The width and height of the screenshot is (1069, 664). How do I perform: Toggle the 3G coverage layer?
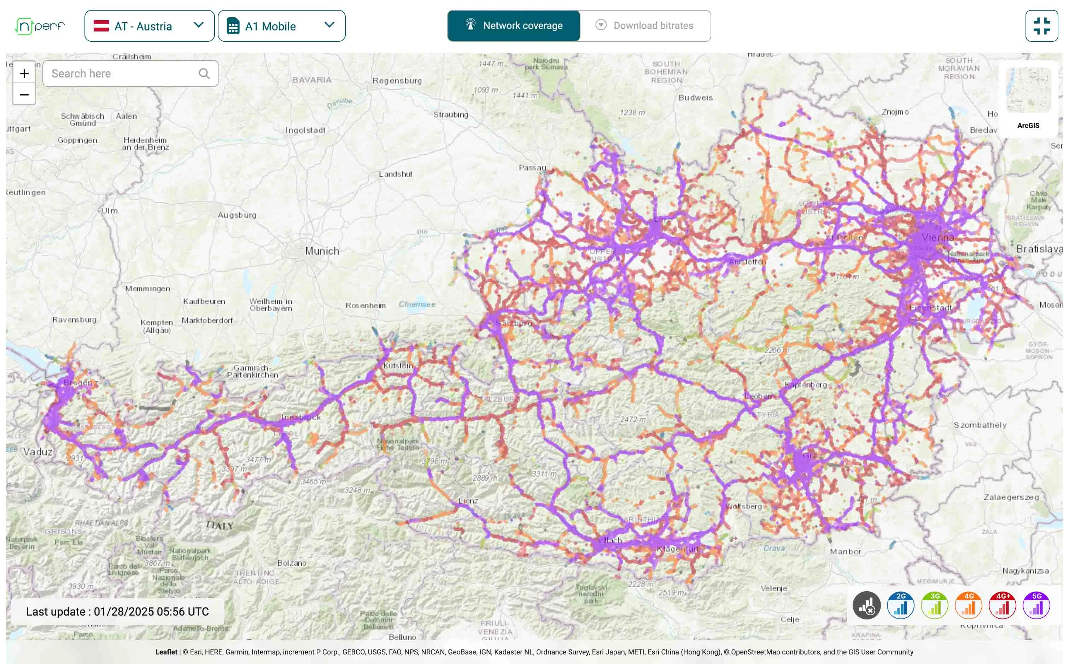click(934, 606)
